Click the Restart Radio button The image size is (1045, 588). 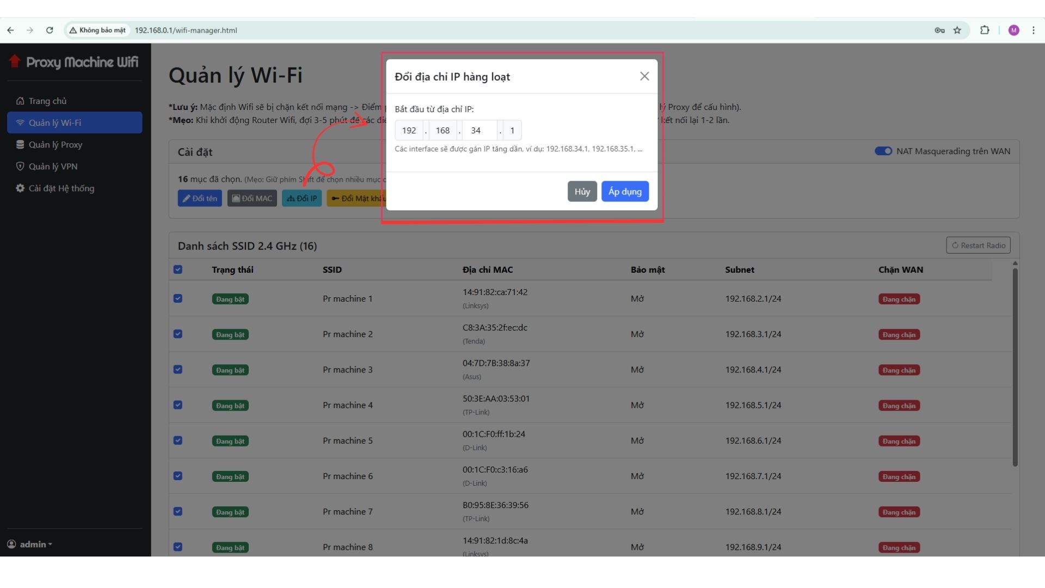point(978,245)
